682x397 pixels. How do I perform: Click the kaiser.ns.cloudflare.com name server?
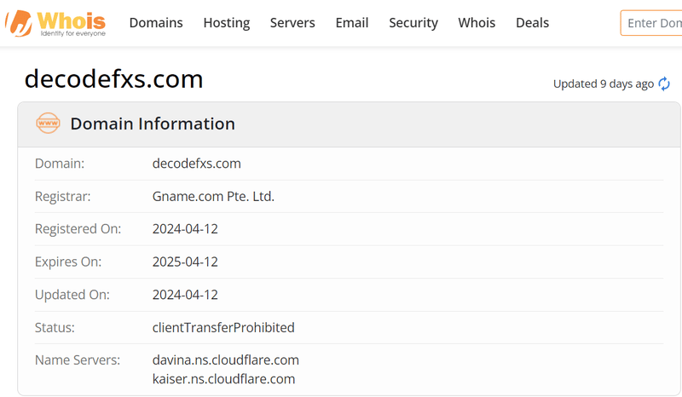223,378
